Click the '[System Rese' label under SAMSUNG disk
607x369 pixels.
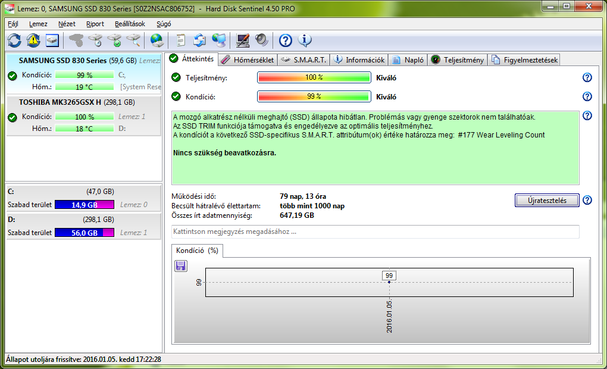(140, 87)
